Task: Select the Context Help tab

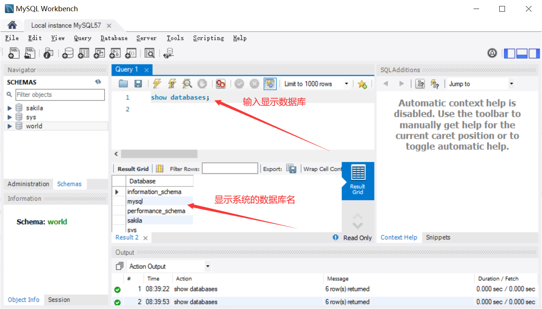Action: 399,237
